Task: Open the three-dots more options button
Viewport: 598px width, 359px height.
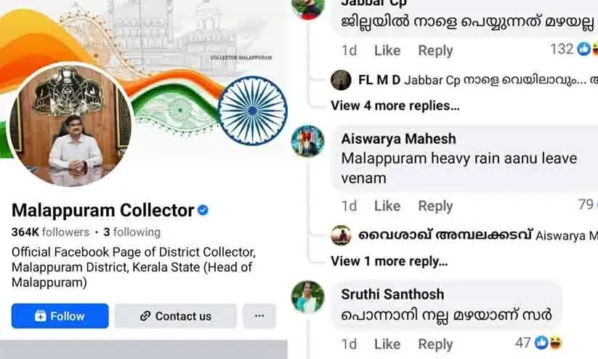Action: coord(259,316)
